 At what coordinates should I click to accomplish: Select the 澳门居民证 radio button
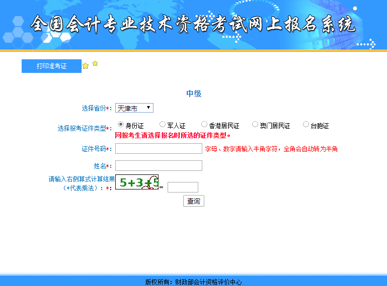255,124
